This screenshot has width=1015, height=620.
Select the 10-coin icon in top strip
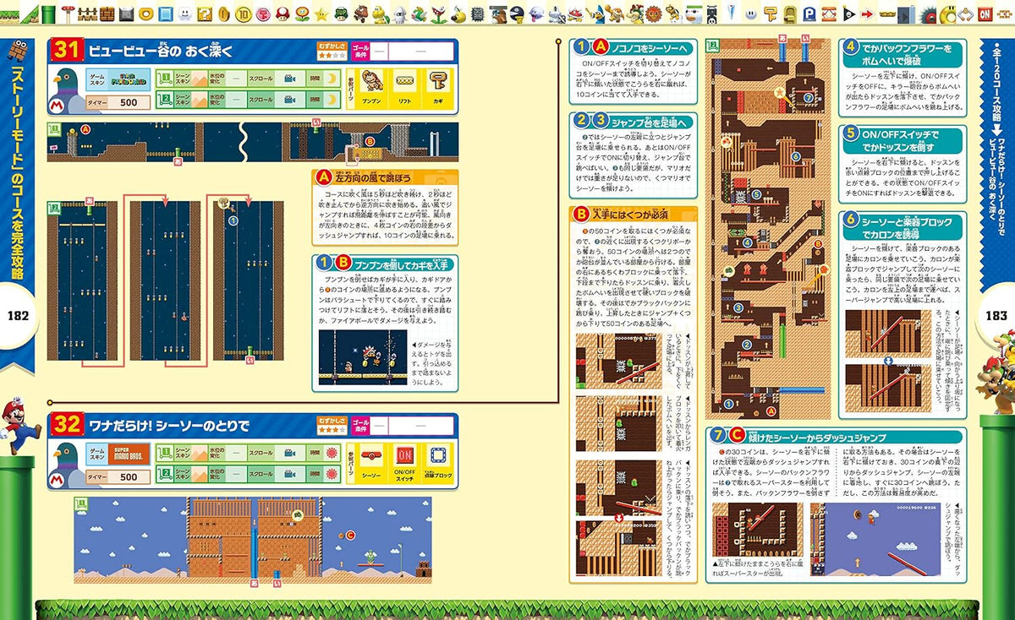[243, 14]
